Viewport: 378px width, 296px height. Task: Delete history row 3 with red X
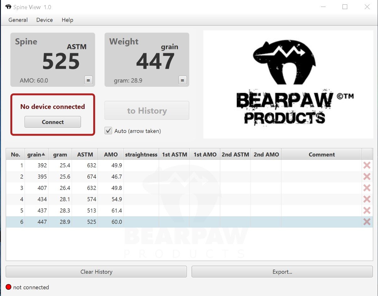367,188
